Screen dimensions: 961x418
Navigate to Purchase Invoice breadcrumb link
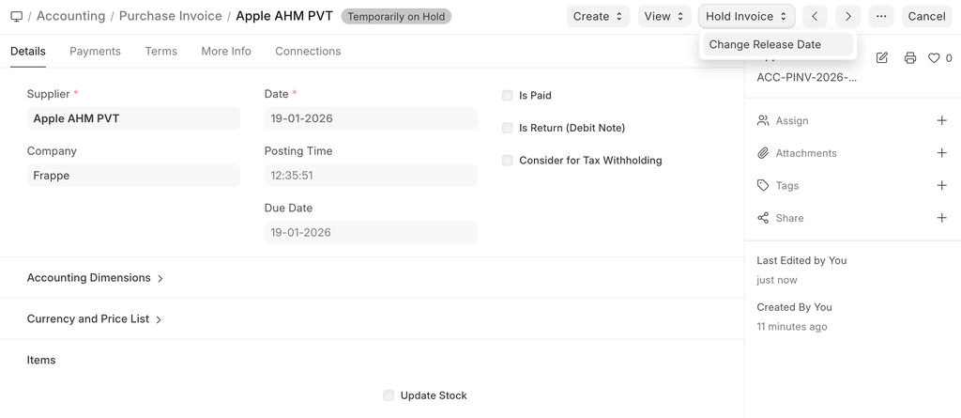point(170,16)
